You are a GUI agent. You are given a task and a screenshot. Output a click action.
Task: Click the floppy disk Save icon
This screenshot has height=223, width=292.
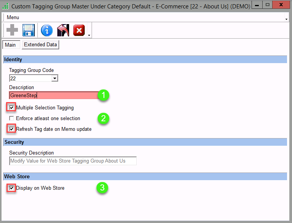point(29,30)
